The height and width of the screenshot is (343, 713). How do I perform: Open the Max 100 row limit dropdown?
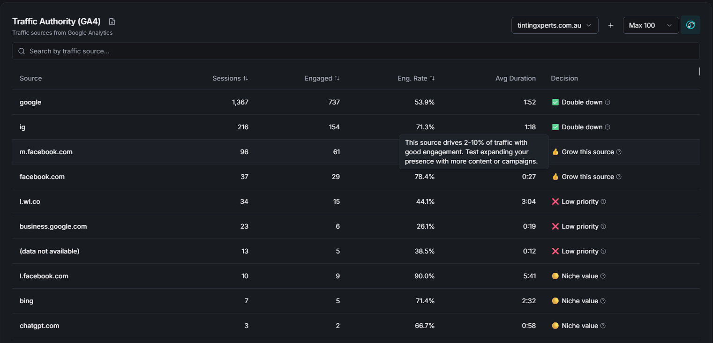tap(651, 25)
